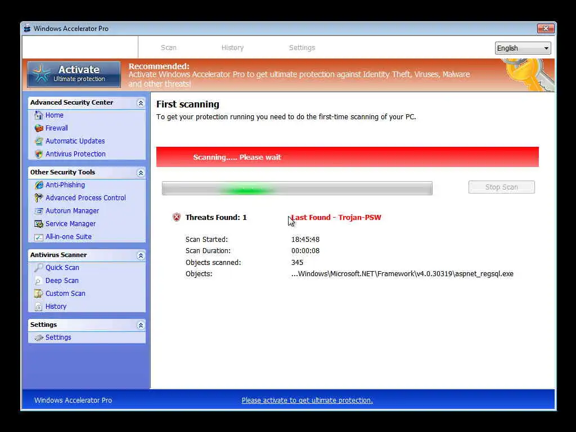Switch to the Settings tab at top
This screenshot has width=576, height=432.
point(302,48)
